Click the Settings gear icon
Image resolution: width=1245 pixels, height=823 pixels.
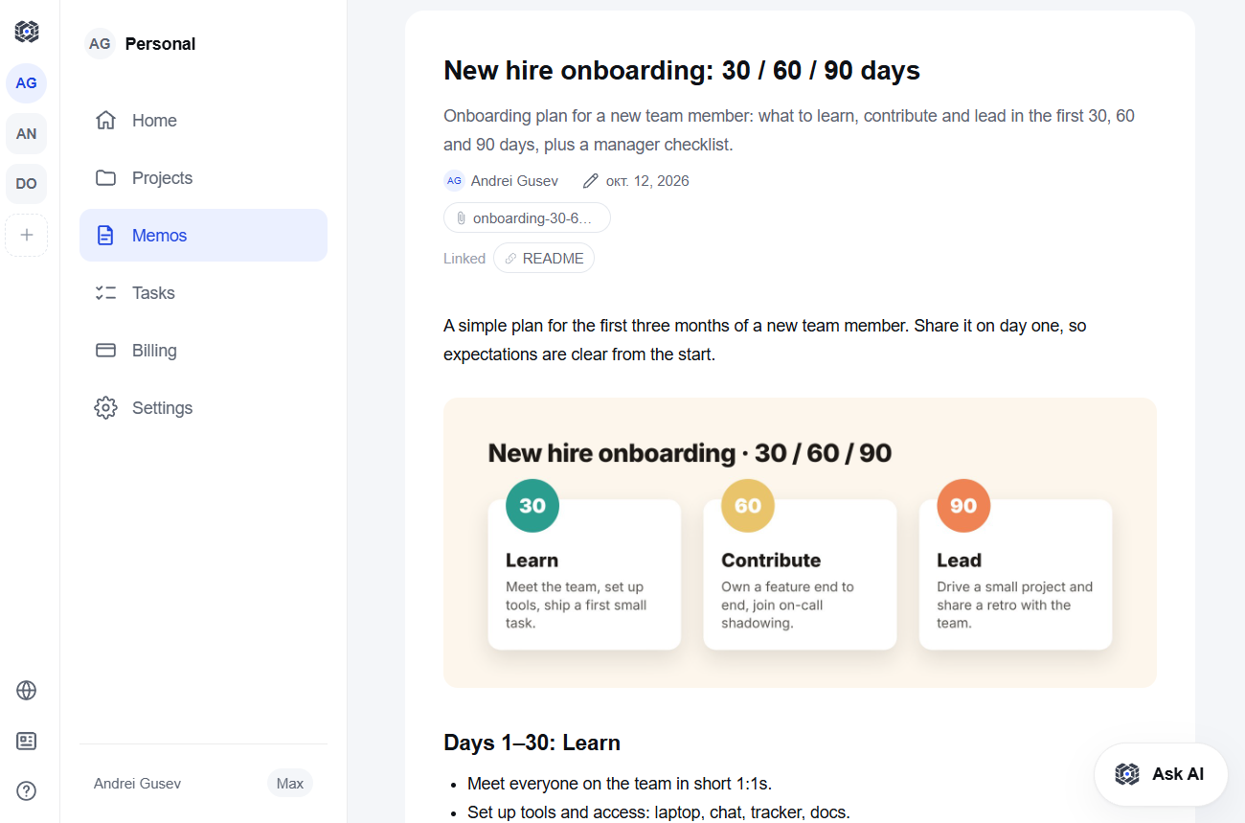point(105,408)
